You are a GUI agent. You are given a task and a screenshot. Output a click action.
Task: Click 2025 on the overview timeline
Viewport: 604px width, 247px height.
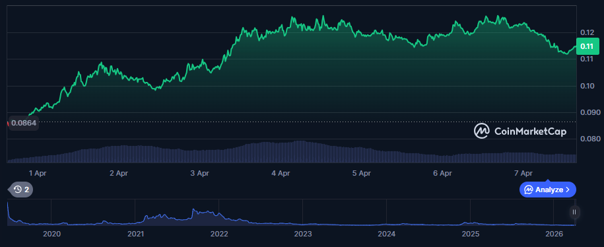pyautogui.click(x=471, y=234)
